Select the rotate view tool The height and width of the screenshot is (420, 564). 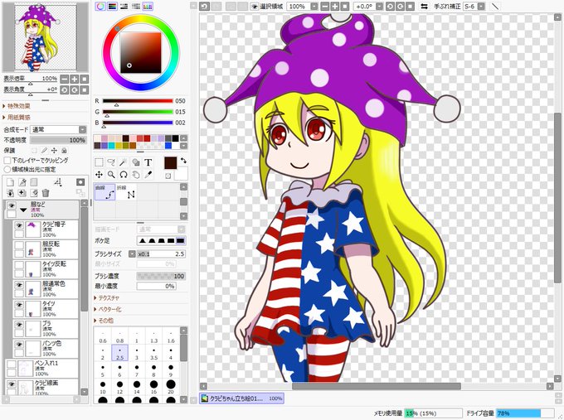[124, 175]
